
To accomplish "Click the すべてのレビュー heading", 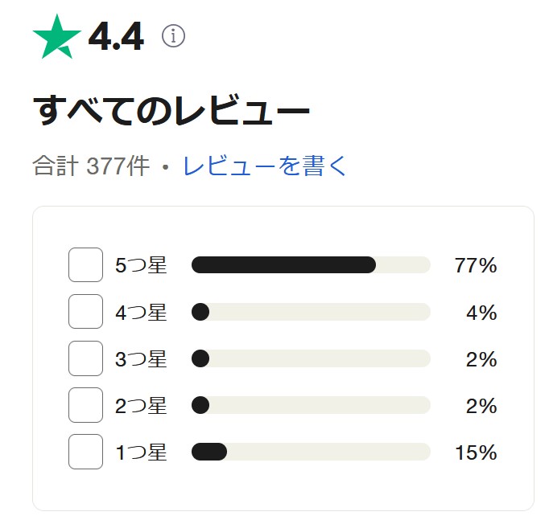I will (171, 110).
